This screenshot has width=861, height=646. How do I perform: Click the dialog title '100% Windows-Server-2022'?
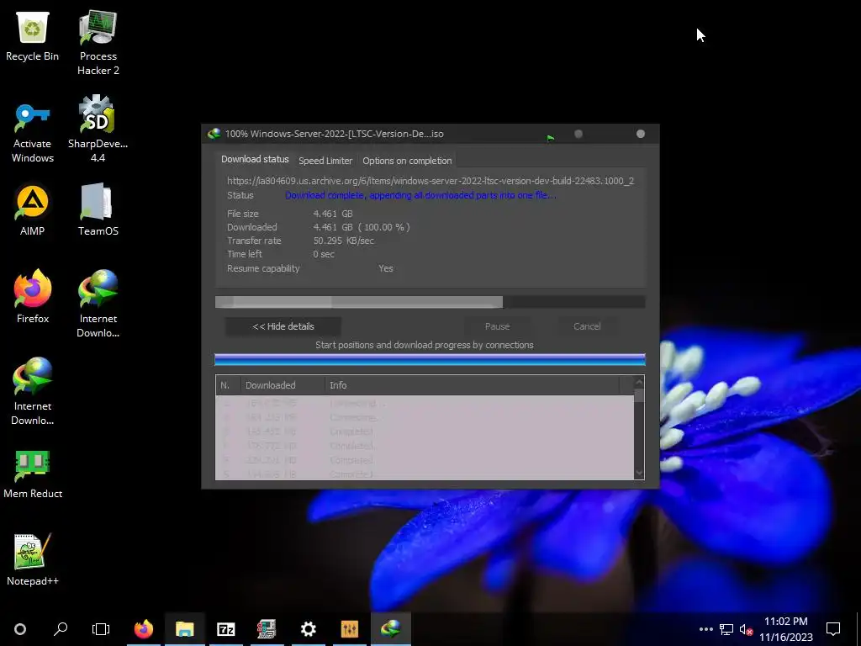334,134
